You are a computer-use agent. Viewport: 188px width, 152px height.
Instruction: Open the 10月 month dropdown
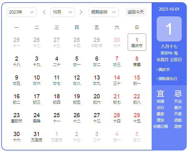(x=62, y=12)
